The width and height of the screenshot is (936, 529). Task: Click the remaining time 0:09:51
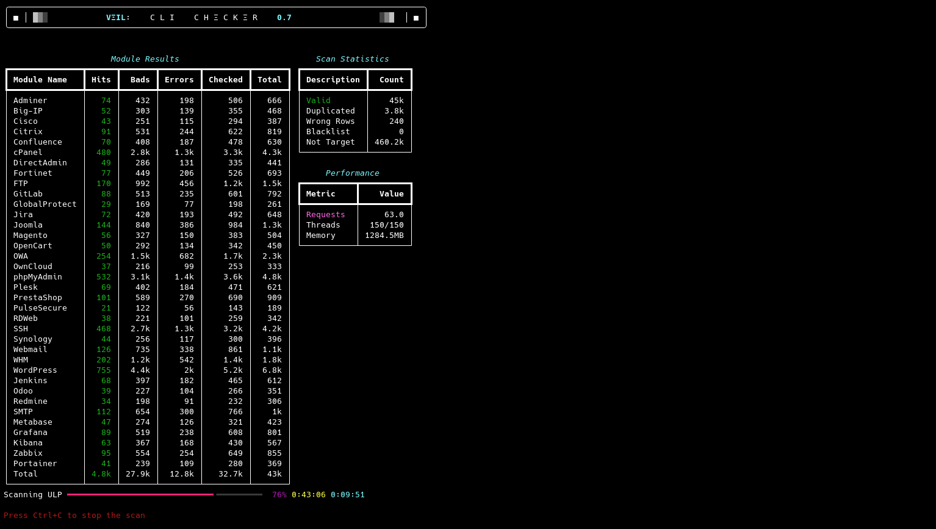coord(348,495)
